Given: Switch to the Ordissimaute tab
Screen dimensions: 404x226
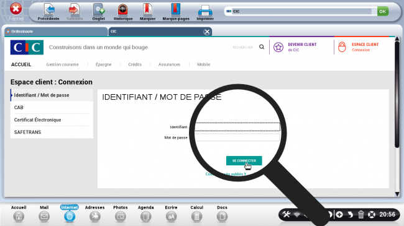Looking at the screenshot, I should [x=56, y=32].
